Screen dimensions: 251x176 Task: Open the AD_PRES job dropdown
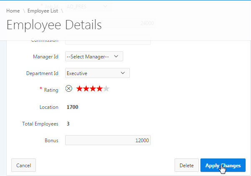89,7
